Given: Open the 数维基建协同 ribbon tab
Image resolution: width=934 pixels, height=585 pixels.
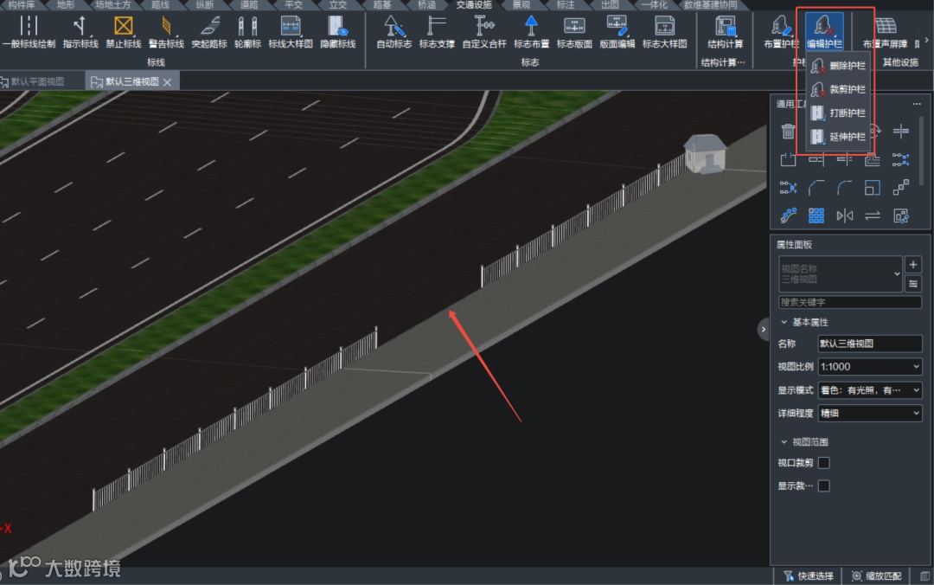Looking at the screenshot, I should 710,5.
